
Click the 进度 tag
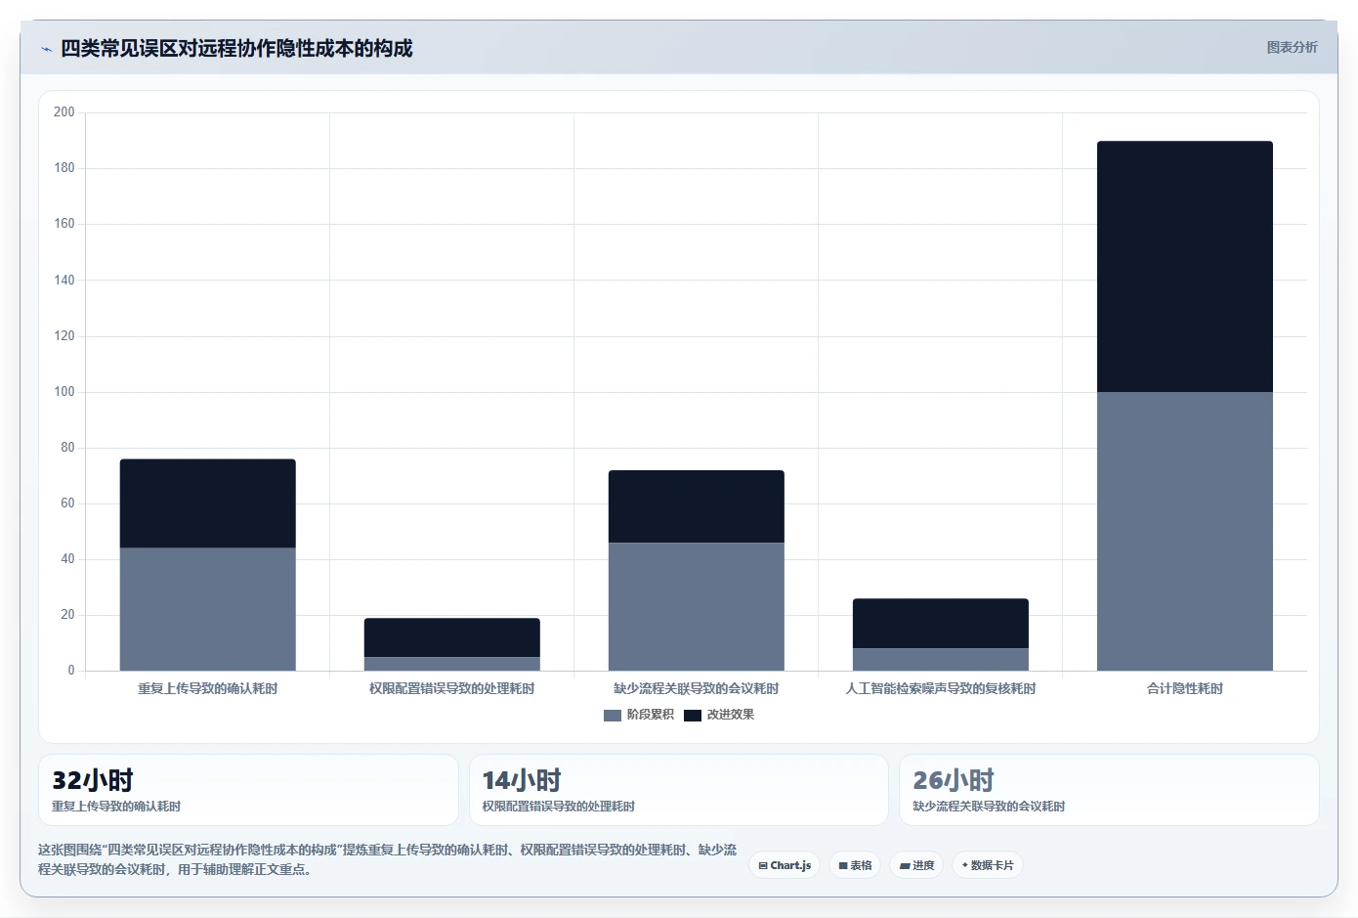tap(916, 865)
